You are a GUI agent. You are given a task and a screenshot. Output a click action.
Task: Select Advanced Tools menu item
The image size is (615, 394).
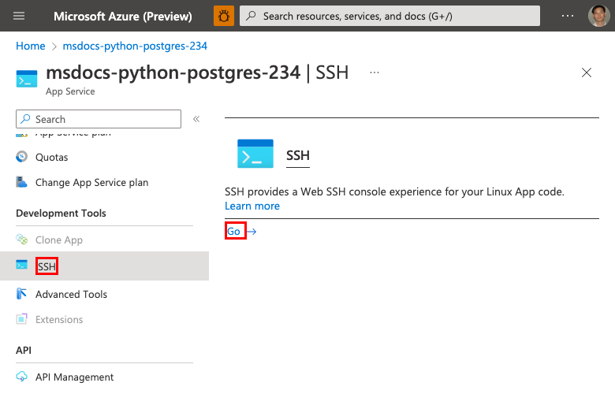(71, 294)
